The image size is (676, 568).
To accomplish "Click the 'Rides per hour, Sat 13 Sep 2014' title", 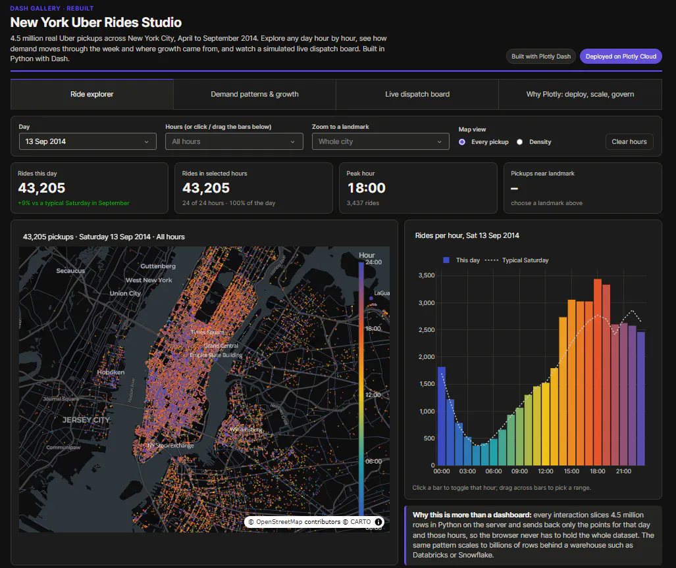I will (467, 235).
